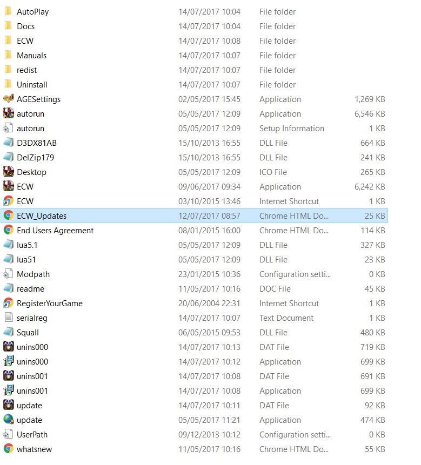This screenshot has height=465, width=421.
Task: Click the date 20/06/2004 22:31
Action: click(x=209, y=304)
